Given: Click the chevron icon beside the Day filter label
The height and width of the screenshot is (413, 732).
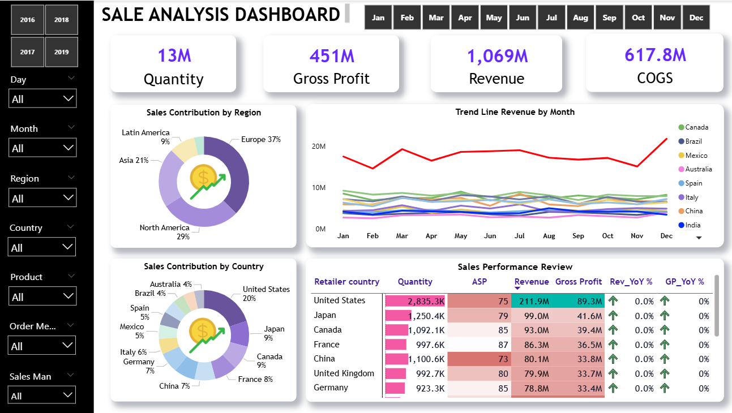Looking at the screenshot, I should coord(71,78).
